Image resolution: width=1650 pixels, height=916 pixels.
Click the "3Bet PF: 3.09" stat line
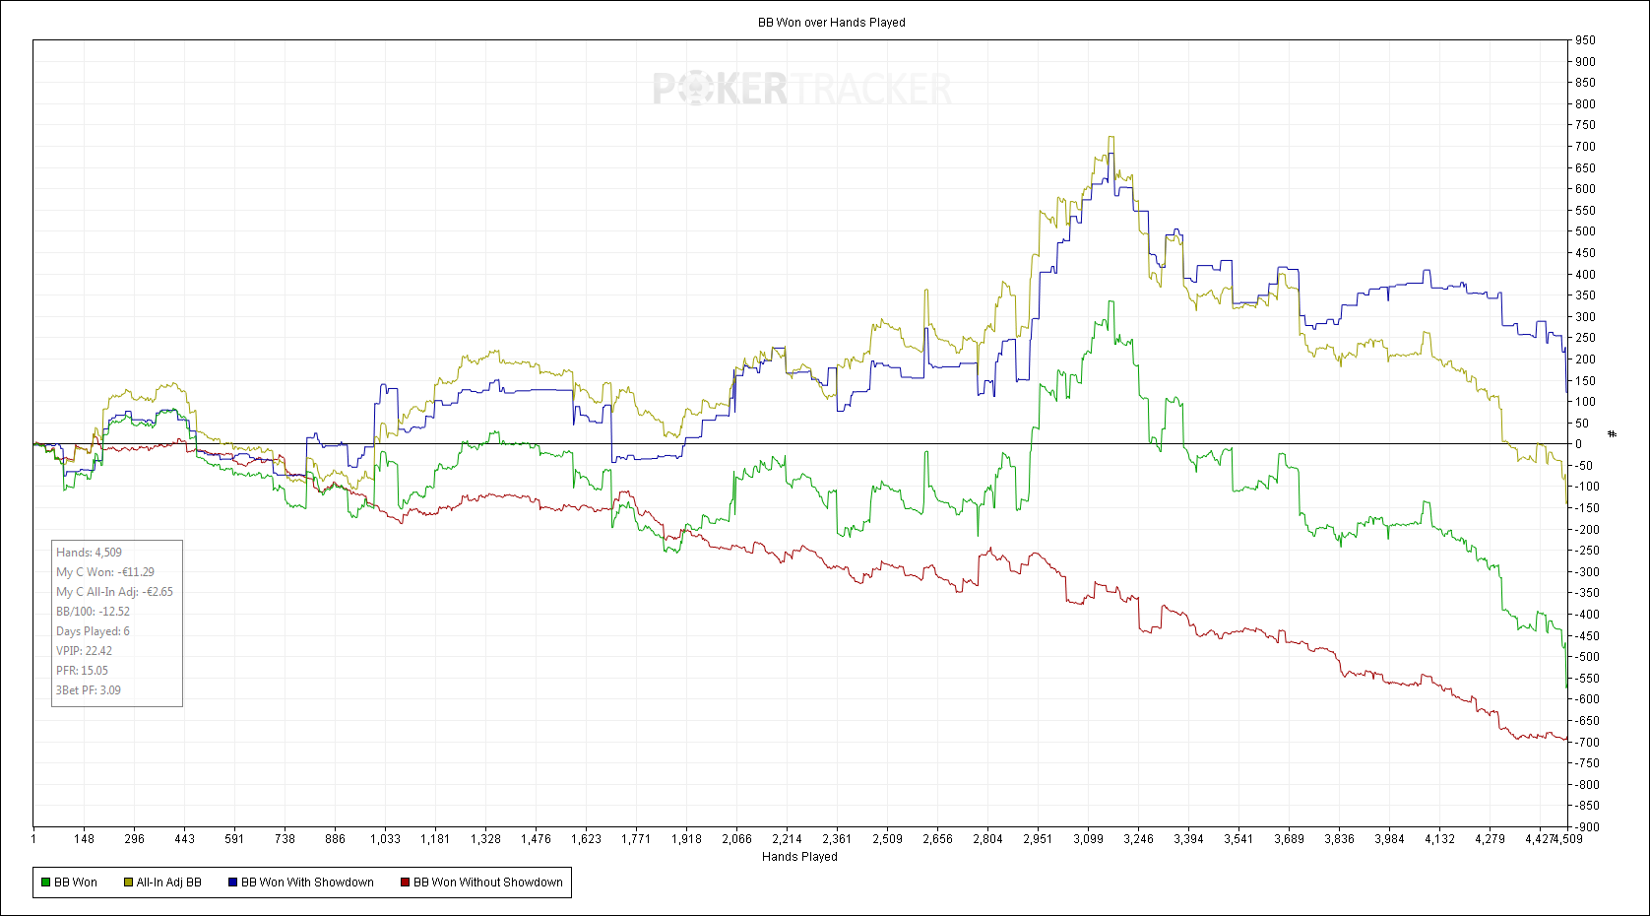tap(89, 690)
